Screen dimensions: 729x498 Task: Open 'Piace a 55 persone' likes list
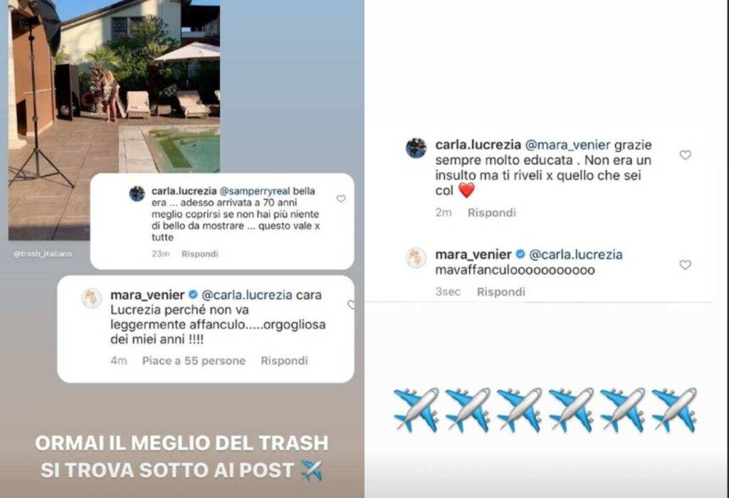coord(194,361)
